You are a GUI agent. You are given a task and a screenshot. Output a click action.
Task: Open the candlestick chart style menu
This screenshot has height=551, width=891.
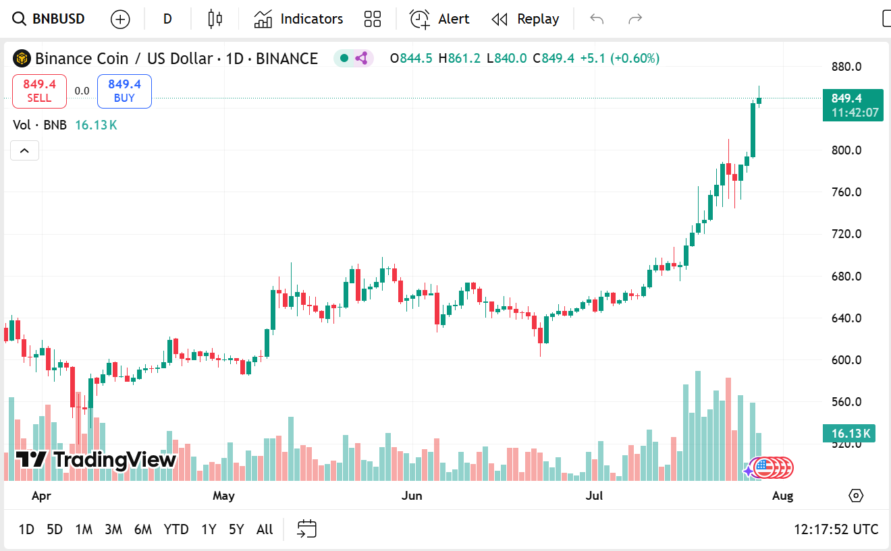[215, 19]
